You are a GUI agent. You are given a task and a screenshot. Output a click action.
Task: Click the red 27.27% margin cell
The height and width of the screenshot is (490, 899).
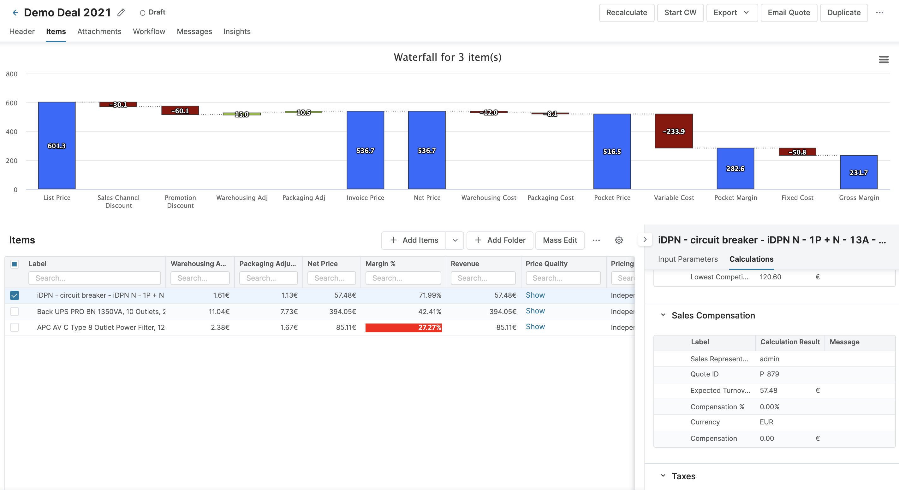click(x=403, y=327)
